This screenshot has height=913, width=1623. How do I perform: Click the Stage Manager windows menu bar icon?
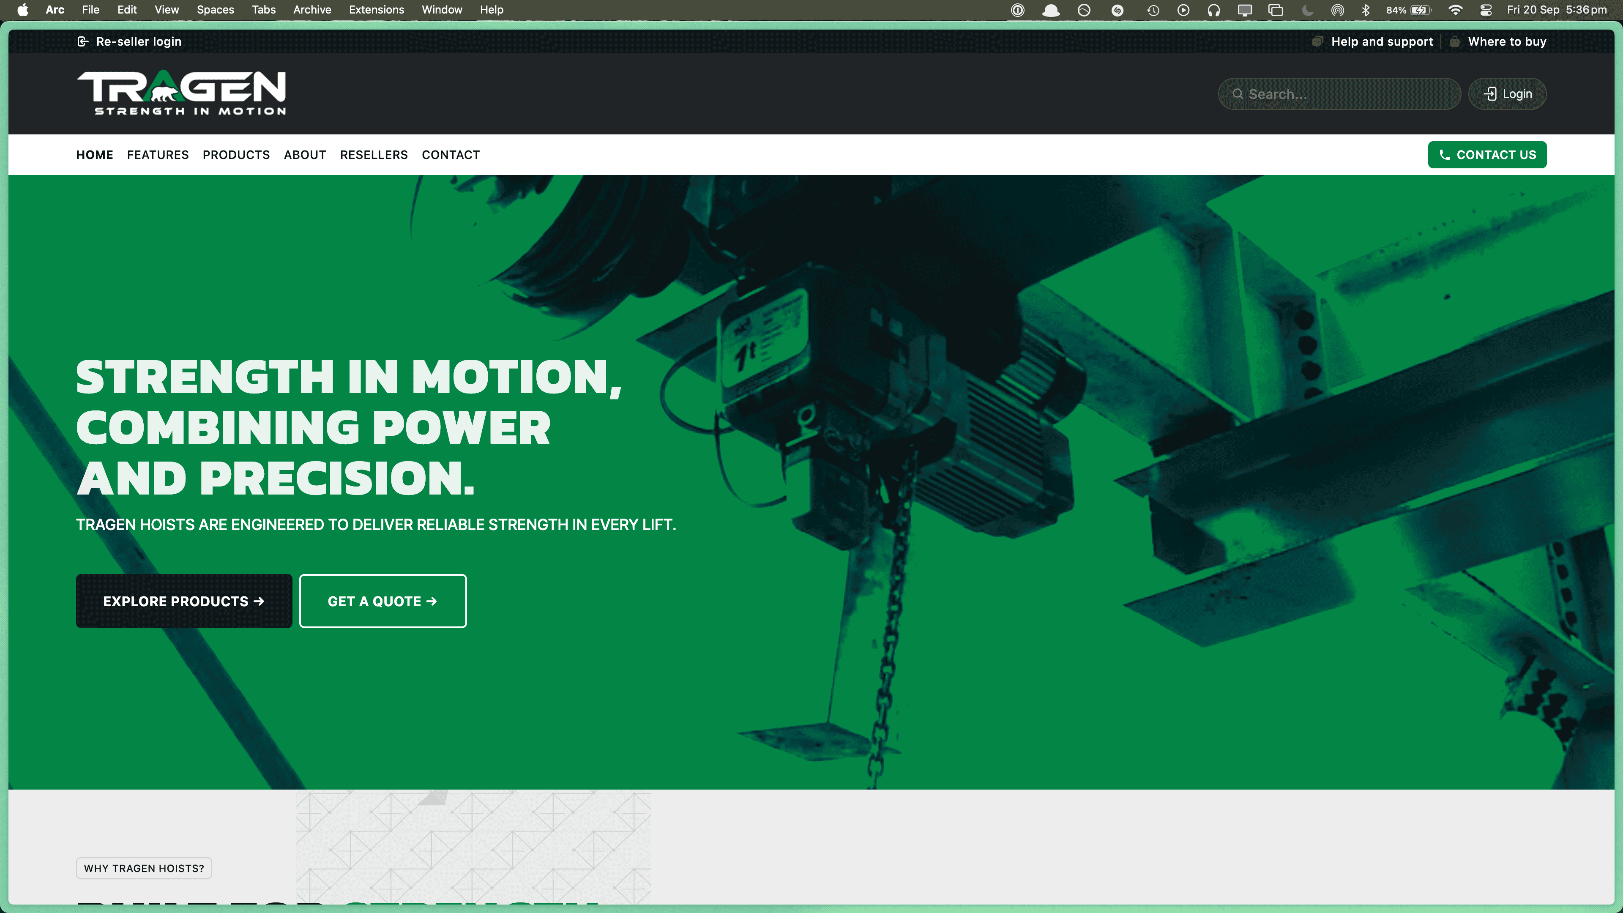point(1276,9)
